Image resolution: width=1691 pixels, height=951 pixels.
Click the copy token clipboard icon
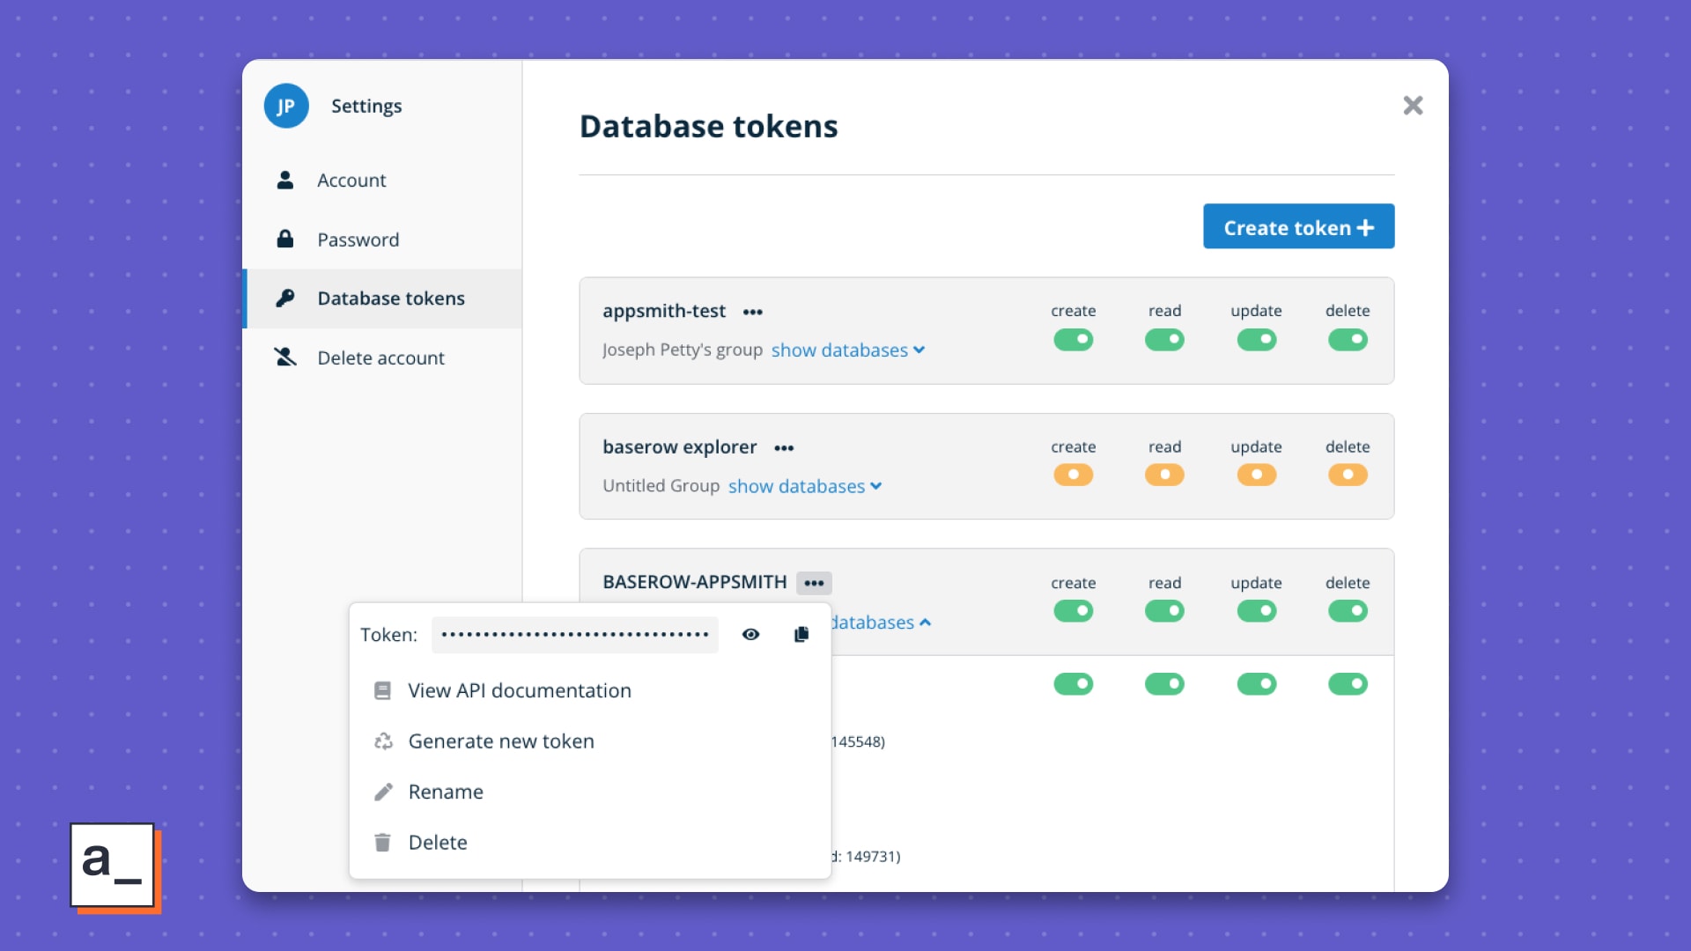(x=801, y=634)
